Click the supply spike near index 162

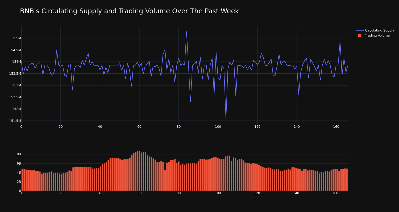340,42
